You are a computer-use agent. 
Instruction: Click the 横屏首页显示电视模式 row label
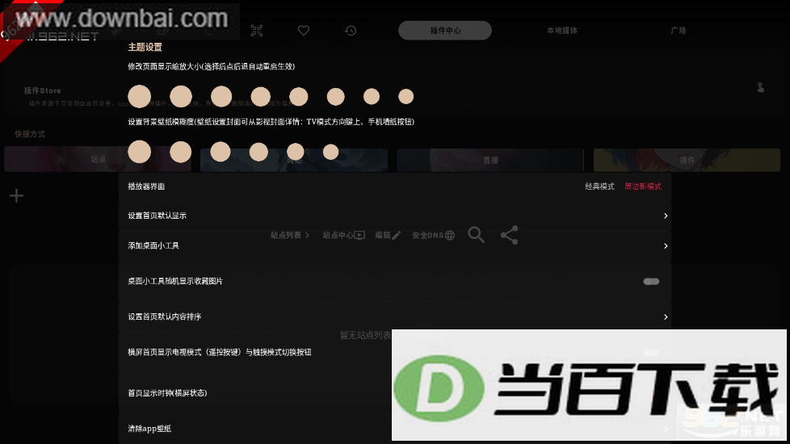click(219, 352)
